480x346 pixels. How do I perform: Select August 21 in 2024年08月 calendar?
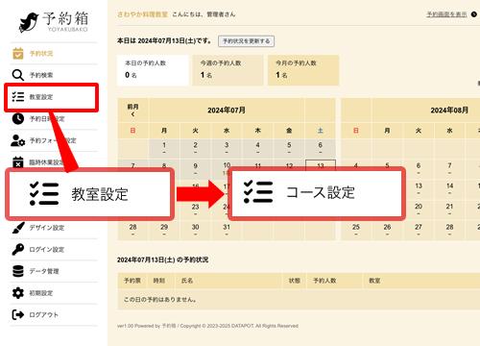point(449,210)
